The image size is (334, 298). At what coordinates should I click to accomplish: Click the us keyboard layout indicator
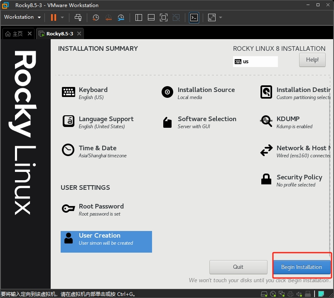pyautogui.click(x=255, y=62)
